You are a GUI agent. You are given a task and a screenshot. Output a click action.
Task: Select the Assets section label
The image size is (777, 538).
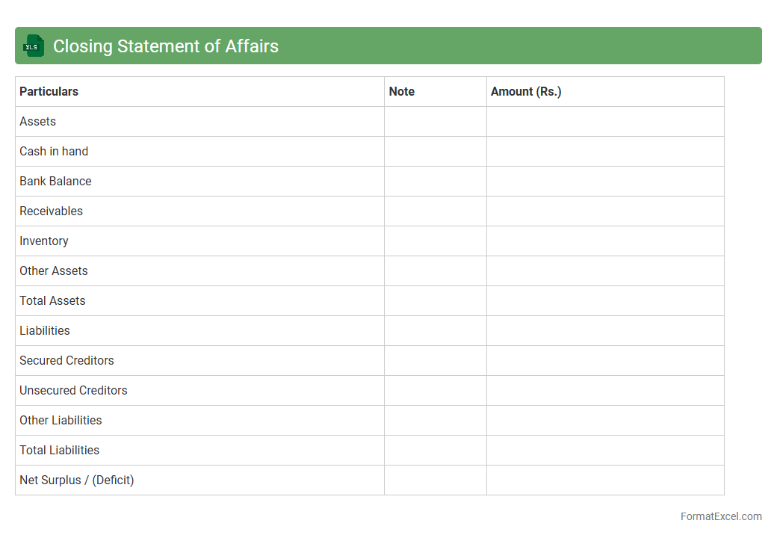pos(38,122)
